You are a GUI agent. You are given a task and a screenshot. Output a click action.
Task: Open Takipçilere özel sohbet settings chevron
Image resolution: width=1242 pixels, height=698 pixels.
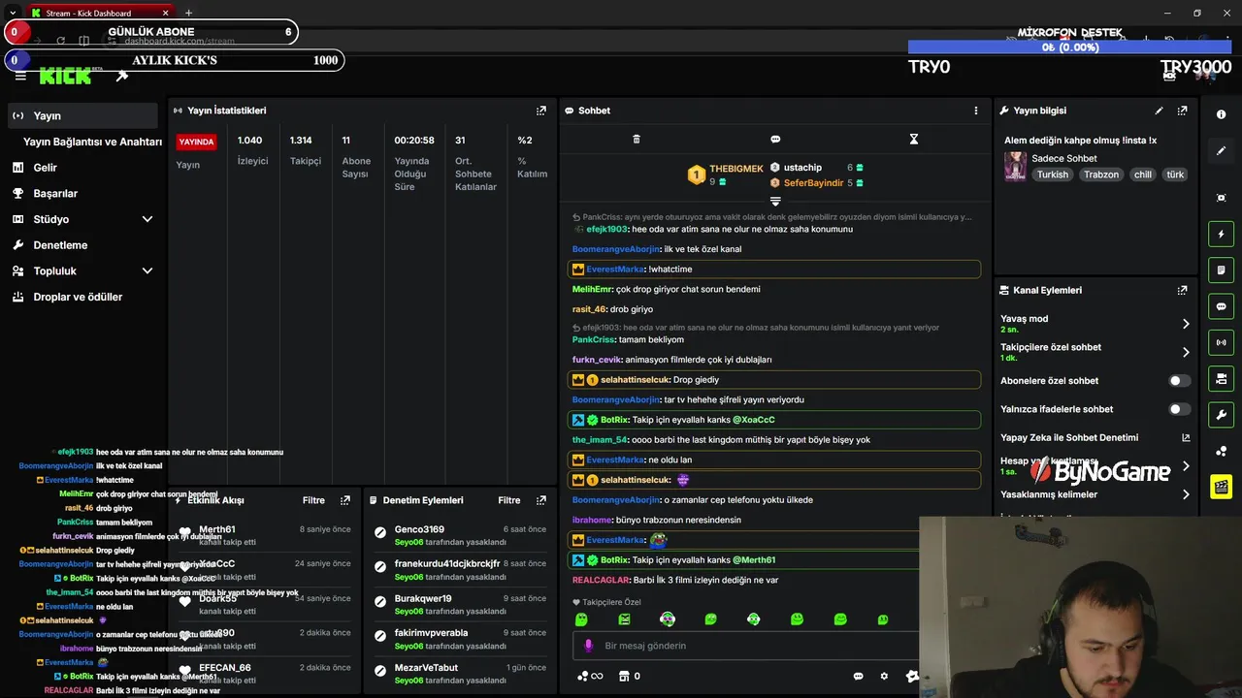click(1186, 352)
